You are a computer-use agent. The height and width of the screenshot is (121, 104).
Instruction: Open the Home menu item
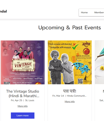tap(84, 12)
